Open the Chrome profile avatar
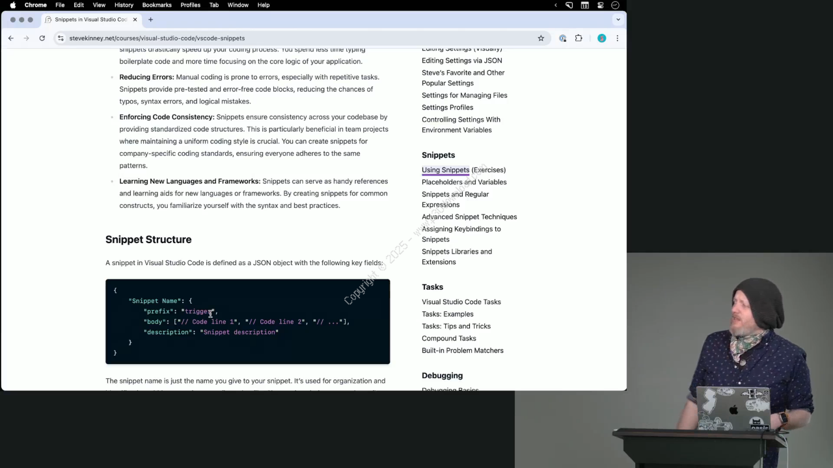The height and width of the screenshot is (468, 833). 601,38
